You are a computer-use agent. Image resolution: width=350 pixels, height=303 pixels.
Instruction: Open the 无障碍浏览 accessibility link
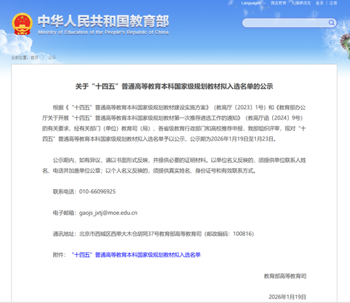301,3
